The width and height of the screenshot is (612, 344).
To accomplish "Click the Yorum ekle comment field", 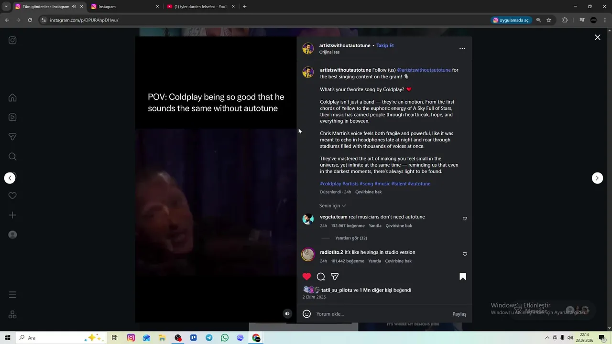I will click(x=382, y=314).
